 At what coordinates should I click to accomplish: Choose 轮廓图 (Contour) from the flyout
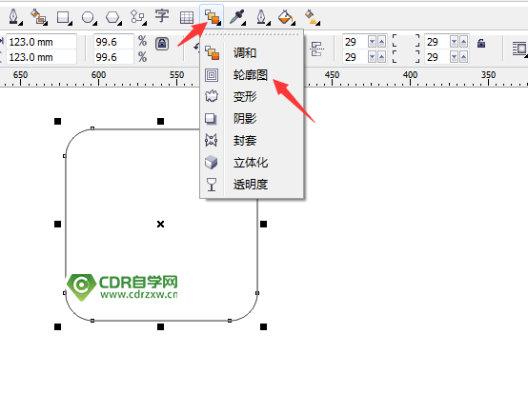coord(252,75)
